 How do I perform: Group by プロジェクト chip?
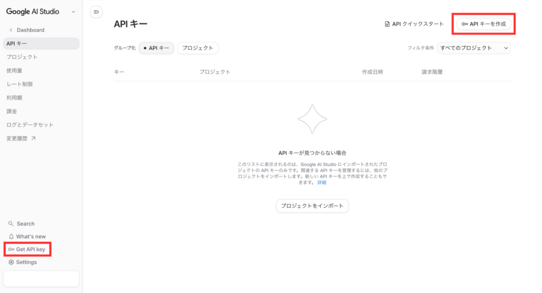(x=198, y=48)
